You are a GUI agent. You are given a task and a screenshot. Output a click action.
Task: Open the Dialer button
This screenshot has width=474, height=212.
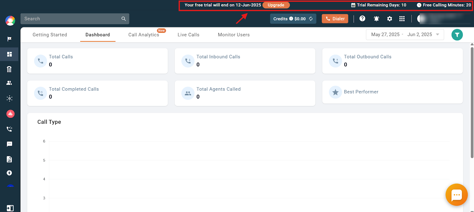(335, 19)
